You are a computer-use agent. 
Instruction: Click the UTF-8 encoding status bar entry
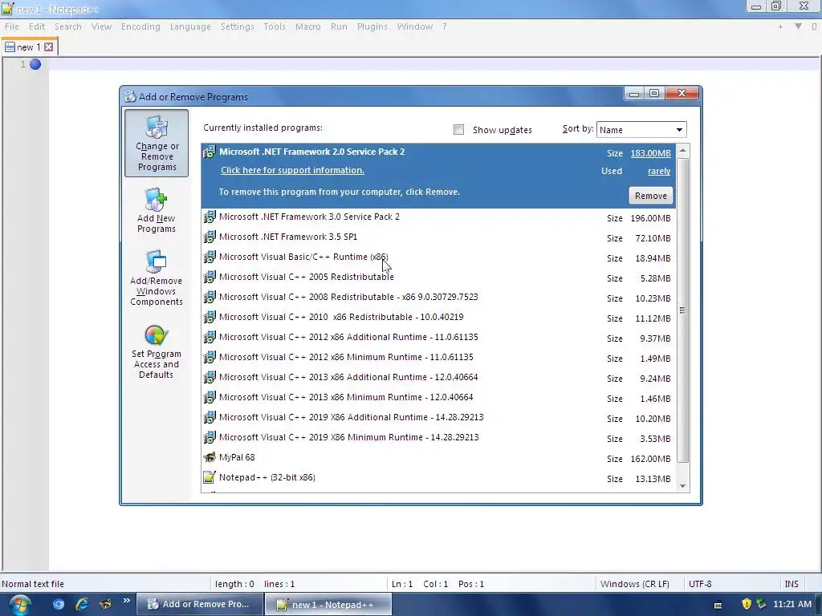click(x=700, y=584)
